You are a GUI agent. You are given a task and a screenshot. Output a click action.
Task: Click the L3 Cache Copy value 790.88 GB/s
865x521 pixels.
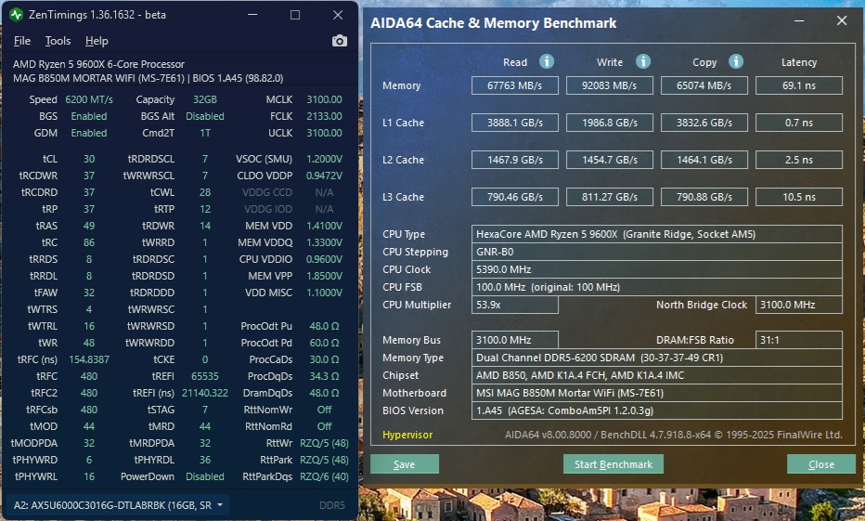704,197
